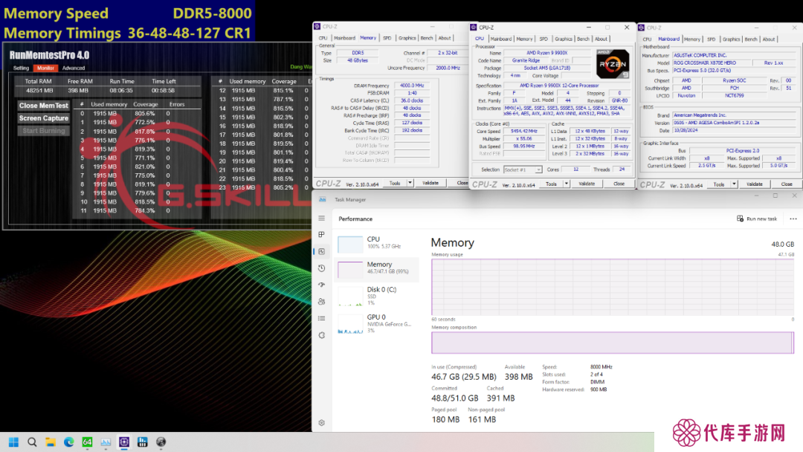Image resolution: width=803 pixels, height=452 pixels.
Task: Switch to CPU-Z via purple taskbar icon
Action: coord(124,442)
